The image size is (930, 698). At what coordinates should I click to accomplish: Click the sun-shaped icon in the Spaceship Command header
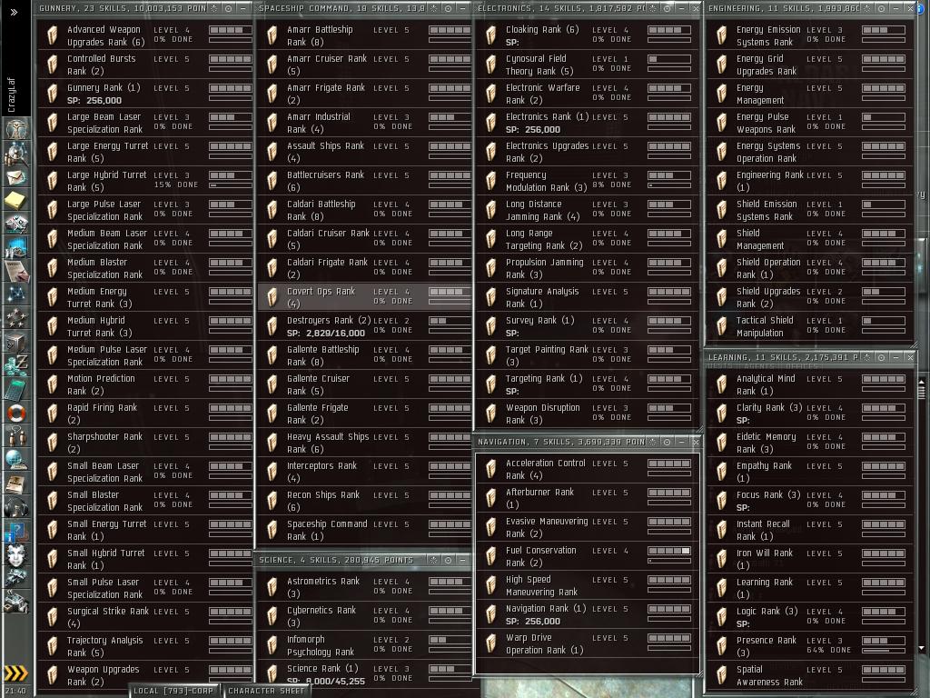[x=434, y=8]
